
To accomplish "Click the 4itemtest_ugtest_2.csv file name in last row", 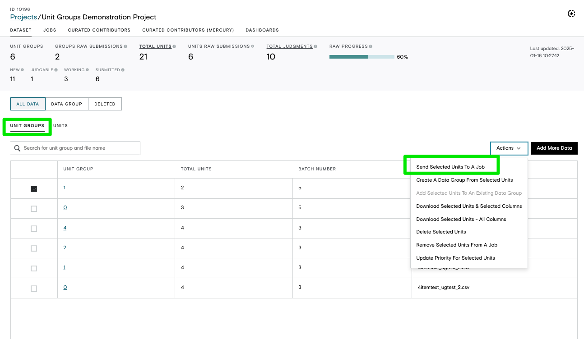I will pos(444,287).
